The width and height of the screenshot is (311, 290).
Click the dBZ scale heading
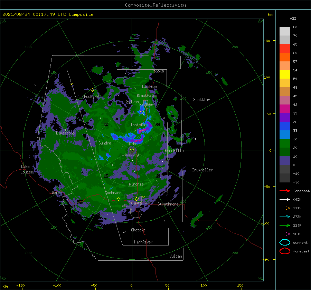click(x=293, y=18)
